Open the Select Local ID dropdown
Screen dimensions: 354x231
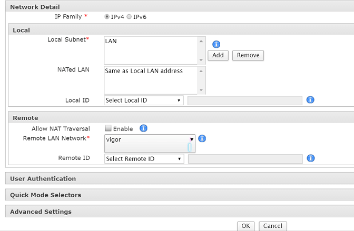[144, 101]
